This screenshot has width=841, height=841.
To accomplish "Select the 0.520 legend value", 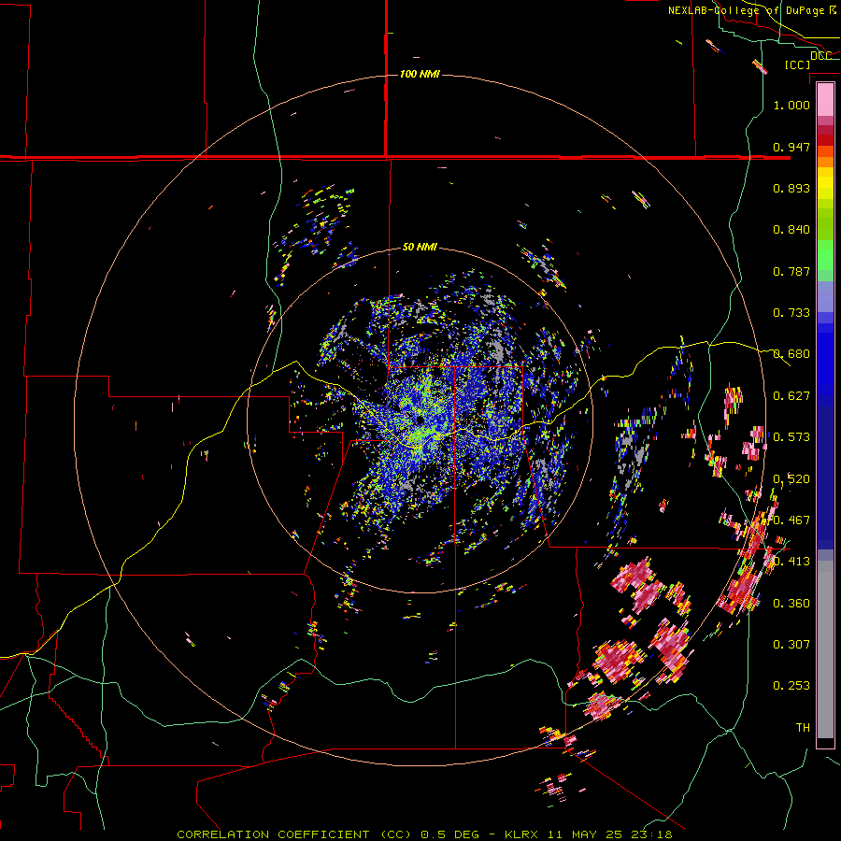I will [791, 479].
